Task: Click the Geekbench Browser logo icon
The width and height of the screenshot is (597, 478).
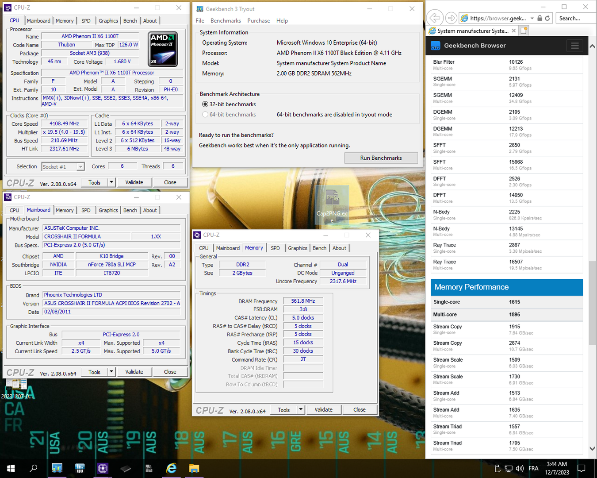Action: [x=436, y=46]
